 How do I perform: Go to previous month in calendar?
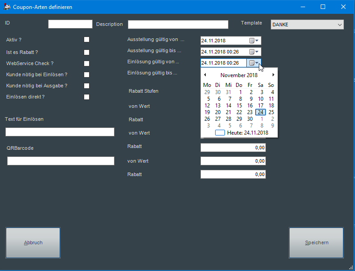tap(204, 75)
